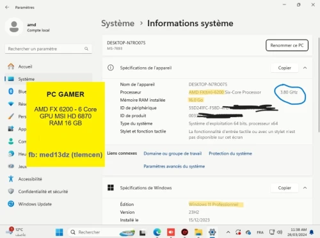Click the 16,0 Go RAM value
The width and height of the screenshot is (320, 238).
pyautogui.click(x=196, y=100)
